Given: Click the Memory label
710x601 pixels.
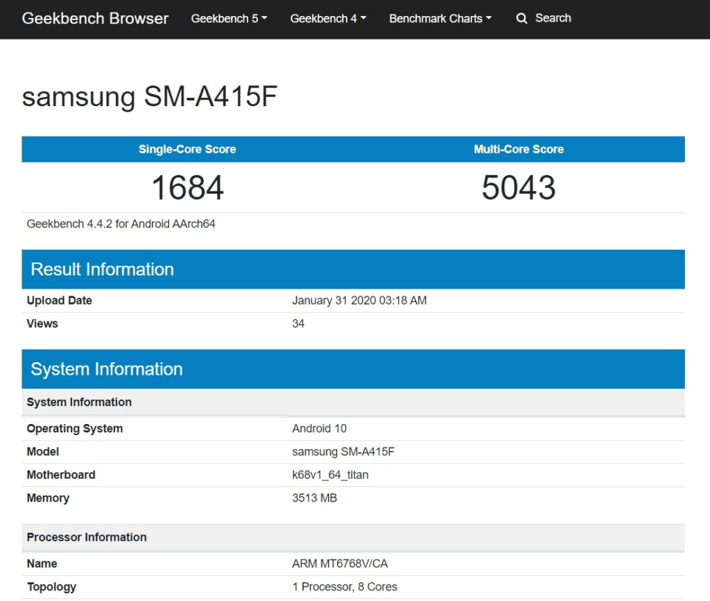Looking at the screenshot, I should click(48, 498).
